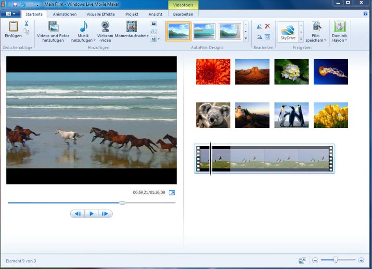Image resolution: width=372 pixels, height=269 pixels.
Task: Click Videos und Fotos hinzufügen
Action: pos(53,32)
